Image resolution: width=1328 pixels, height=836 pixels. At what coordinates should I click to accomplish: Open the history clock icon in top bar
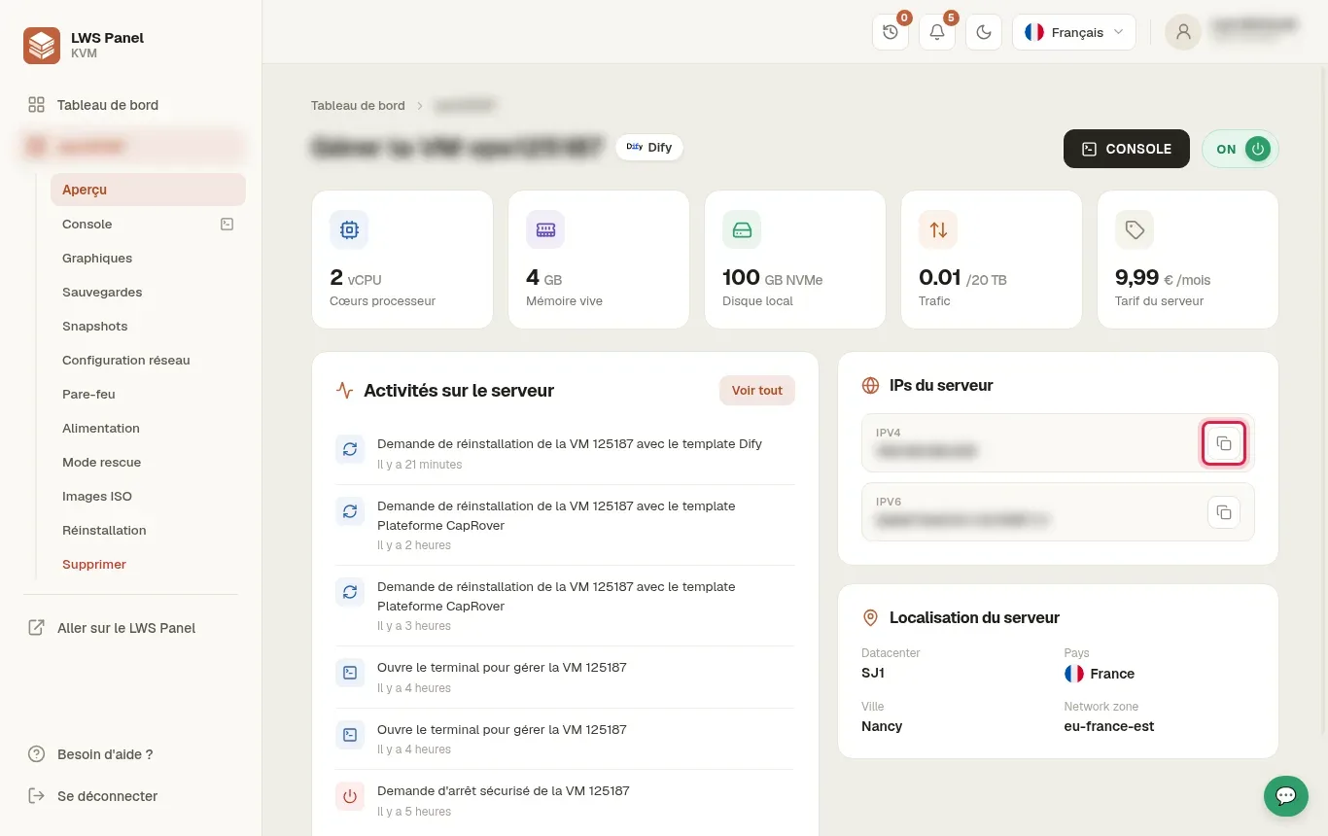(x=891, y=32)
